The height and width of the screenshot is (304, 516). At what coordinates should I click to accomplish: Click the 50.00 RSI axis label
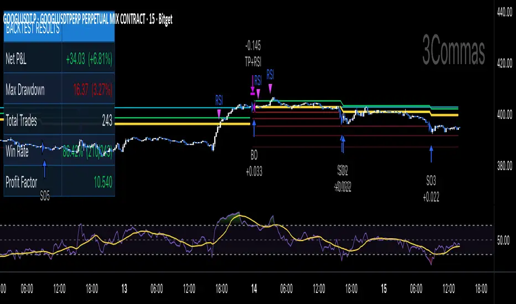[503, 240]
